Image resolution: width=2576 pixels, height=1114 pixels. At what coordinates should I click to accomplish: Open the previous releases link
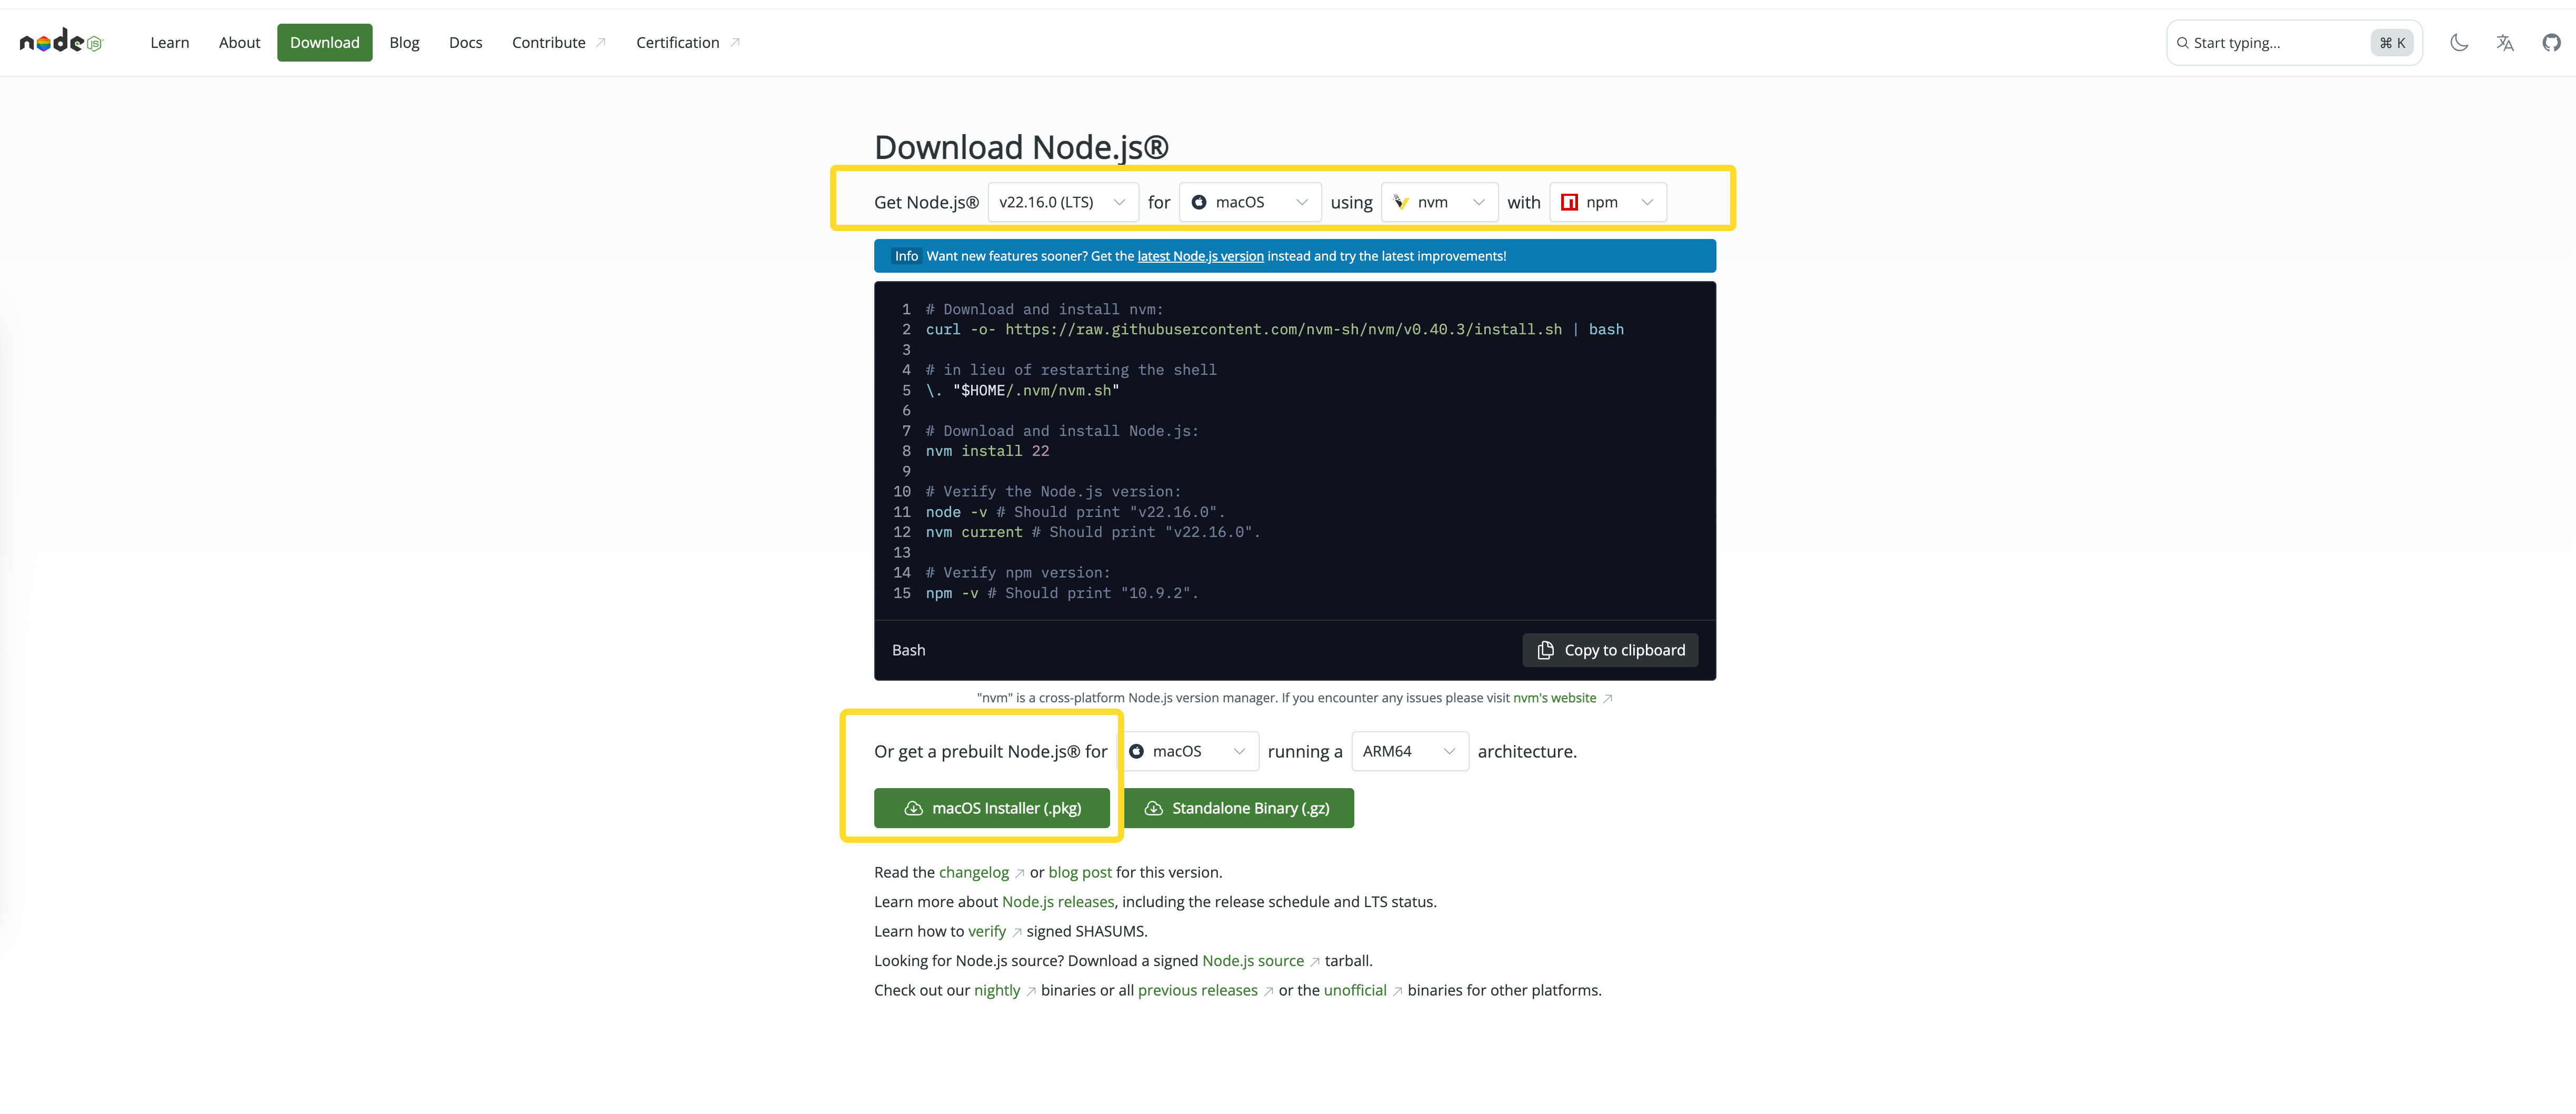[x=1197, y=990]
